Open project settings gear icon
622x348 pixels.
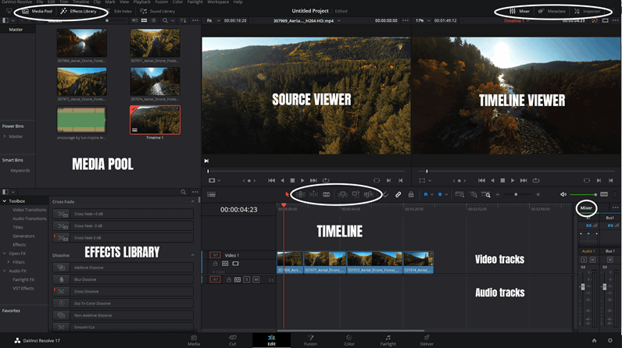tap(612, 340)
